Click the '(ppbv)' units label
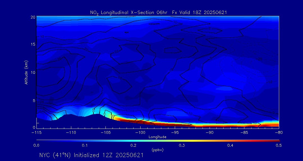Screen dimensions: 303x161 [157, 150]
